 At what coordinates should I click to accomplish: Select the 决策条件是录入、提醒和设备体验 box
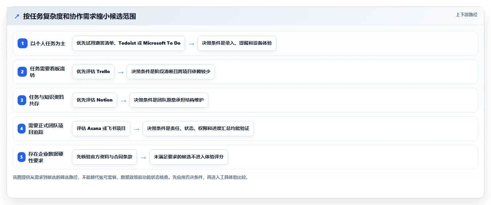click(237, 43)
